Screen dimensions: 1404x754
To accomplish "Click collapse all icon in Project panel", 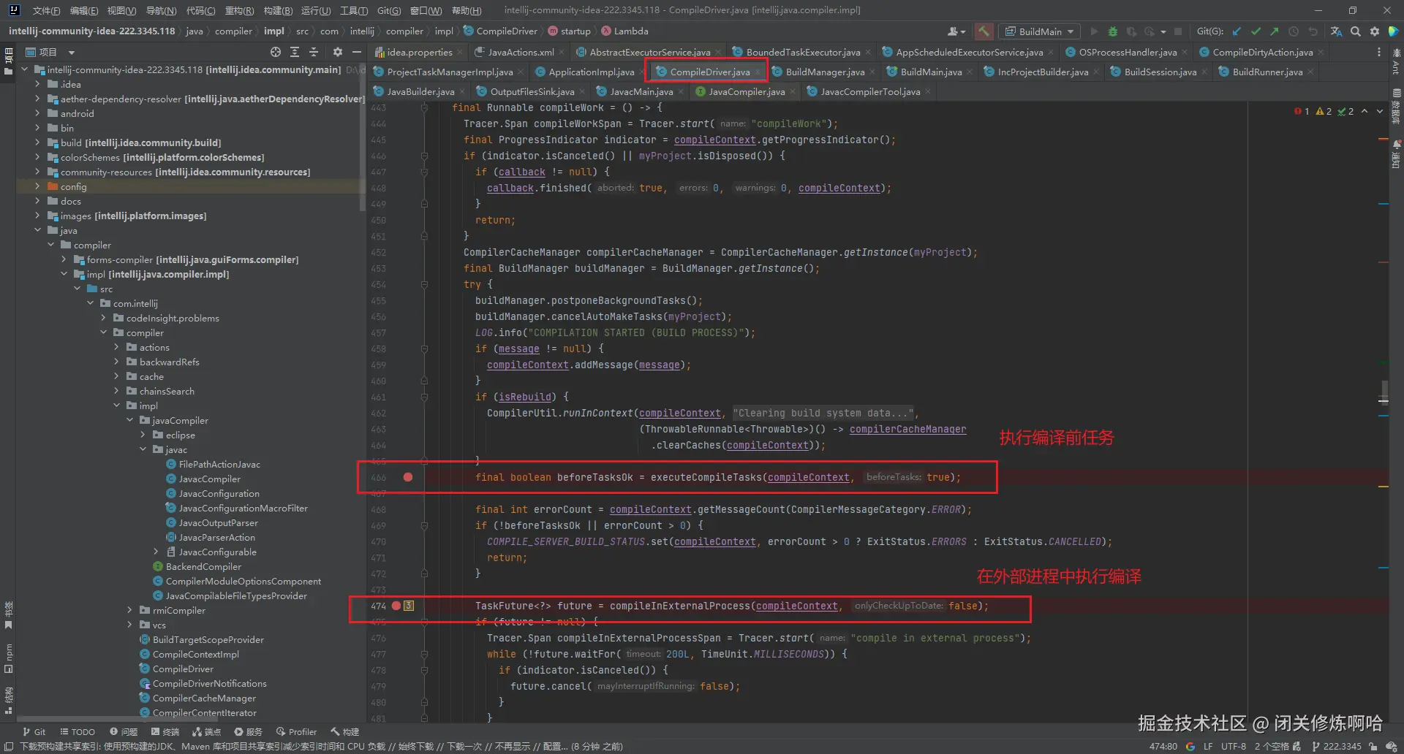I will [x=314, y=52].
